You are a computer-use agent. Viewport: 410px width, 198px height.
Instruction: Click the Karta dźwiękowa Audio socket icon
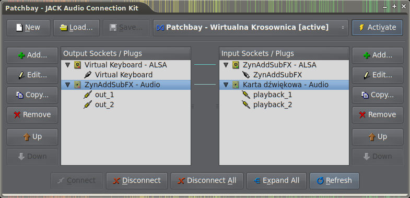(236, 85)
